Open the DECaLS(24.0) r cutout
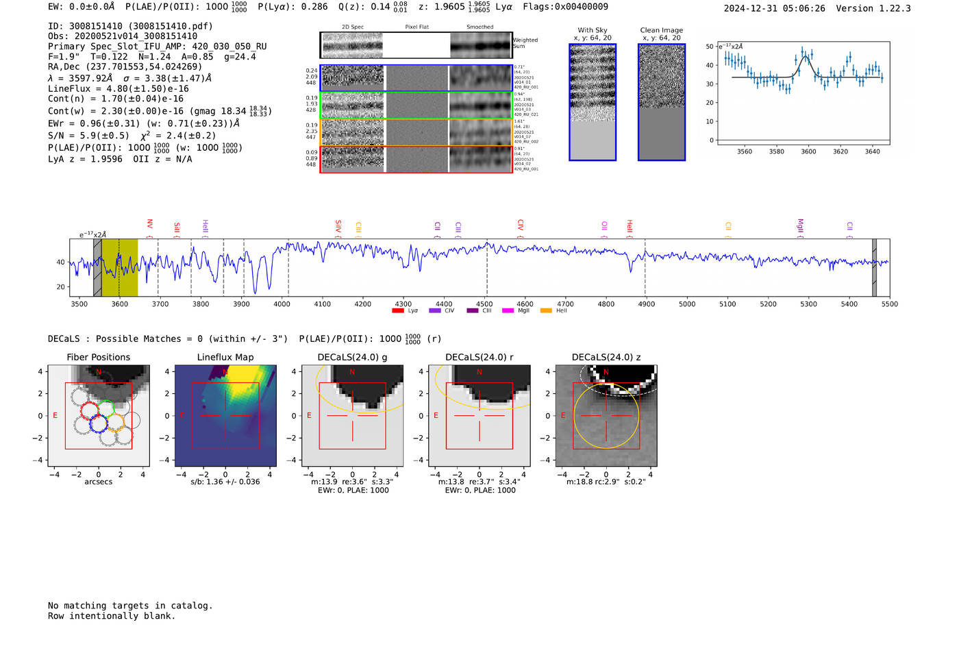The height and width of the screenshot is (653, 959). tap(480, 416)
